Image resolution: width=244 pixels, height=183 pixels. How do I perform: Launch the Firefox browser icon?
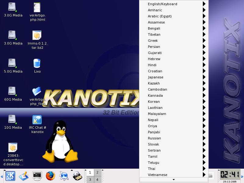(50, 176)
